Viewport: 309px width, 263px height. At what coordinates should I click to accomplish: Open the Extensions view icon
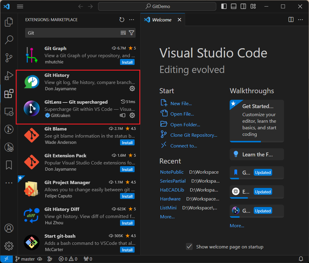[9, 94]
